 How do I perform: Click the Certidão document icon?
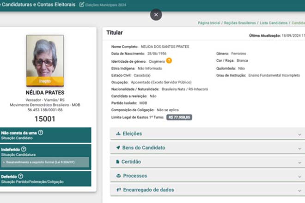click(117, 161)
